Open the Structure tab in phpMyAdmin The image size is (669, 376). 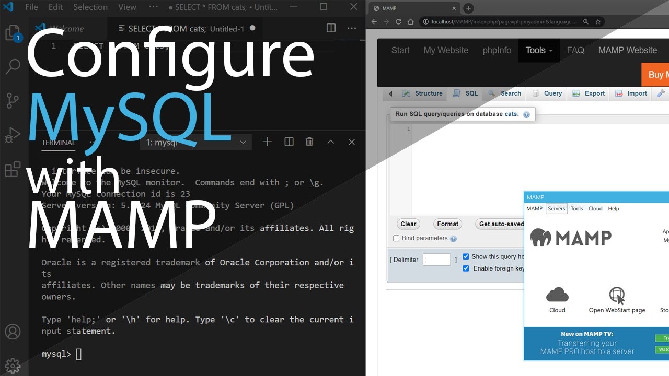pos(422,93)
